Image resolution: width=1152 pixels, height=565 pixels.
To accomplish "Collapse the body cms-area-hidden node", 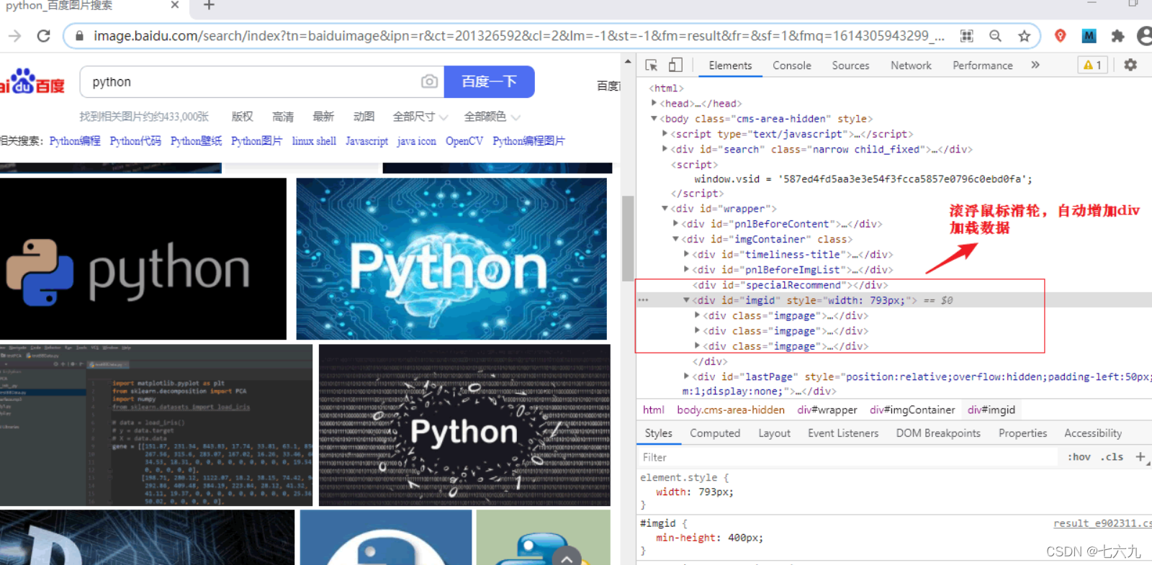I will point(654,118).
